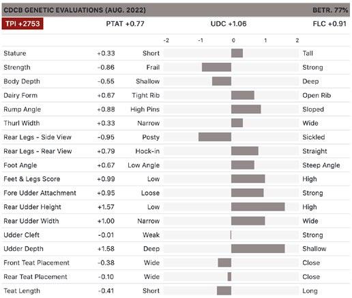Click the Udder Cleft -0.01 value
The image size is (352, 298).
pos(106,235)
